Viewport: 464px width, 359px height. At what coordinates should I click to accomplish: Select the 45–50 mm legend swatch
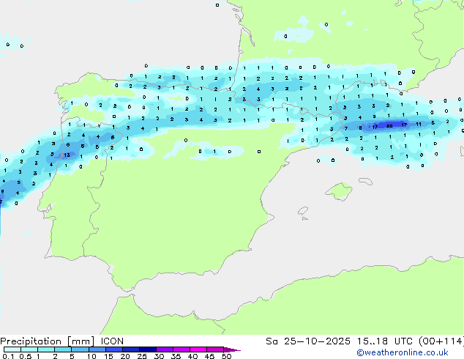click(215, 349)
